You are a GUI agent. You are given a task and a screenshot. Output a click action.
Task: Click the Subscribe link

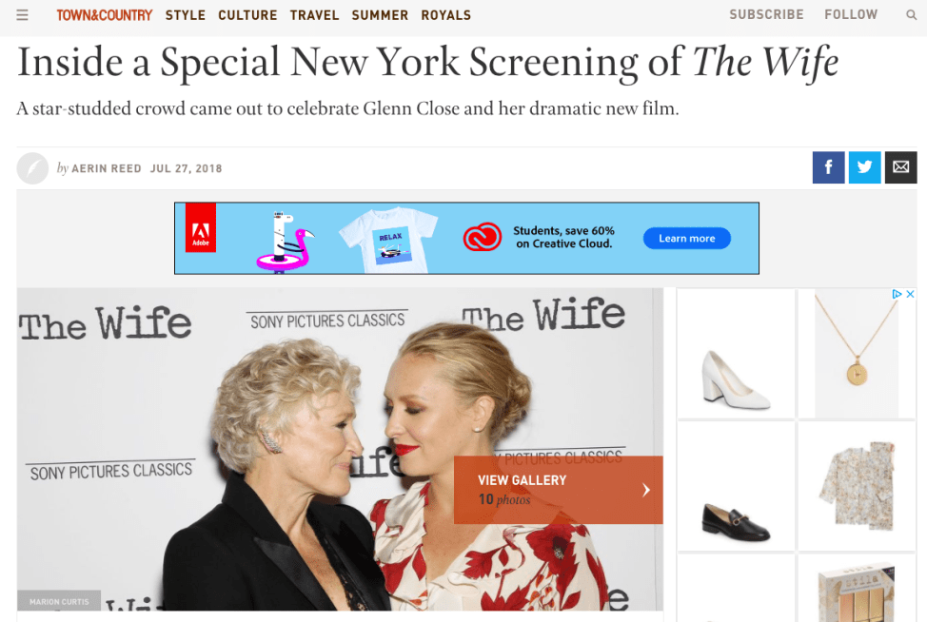766,15
